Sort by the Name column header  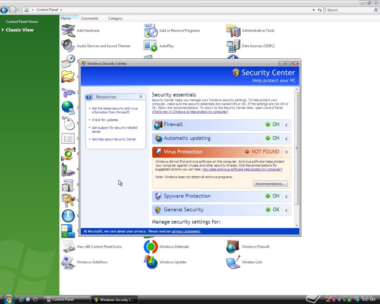69,18
